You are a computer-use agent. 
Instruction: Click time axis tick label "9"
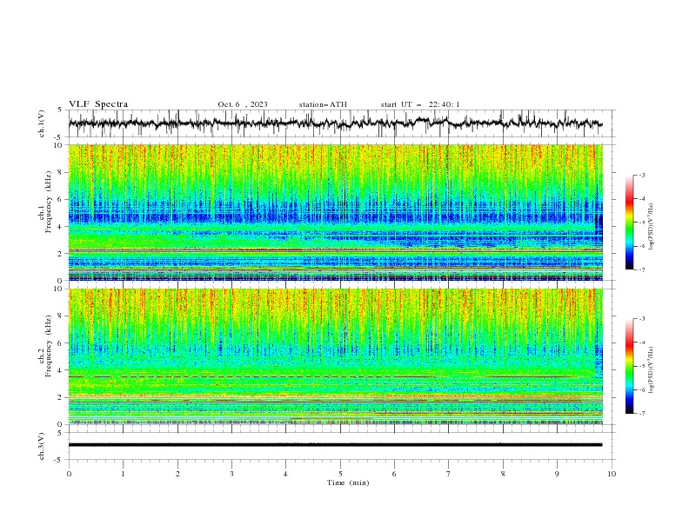[x=557, y=474]
